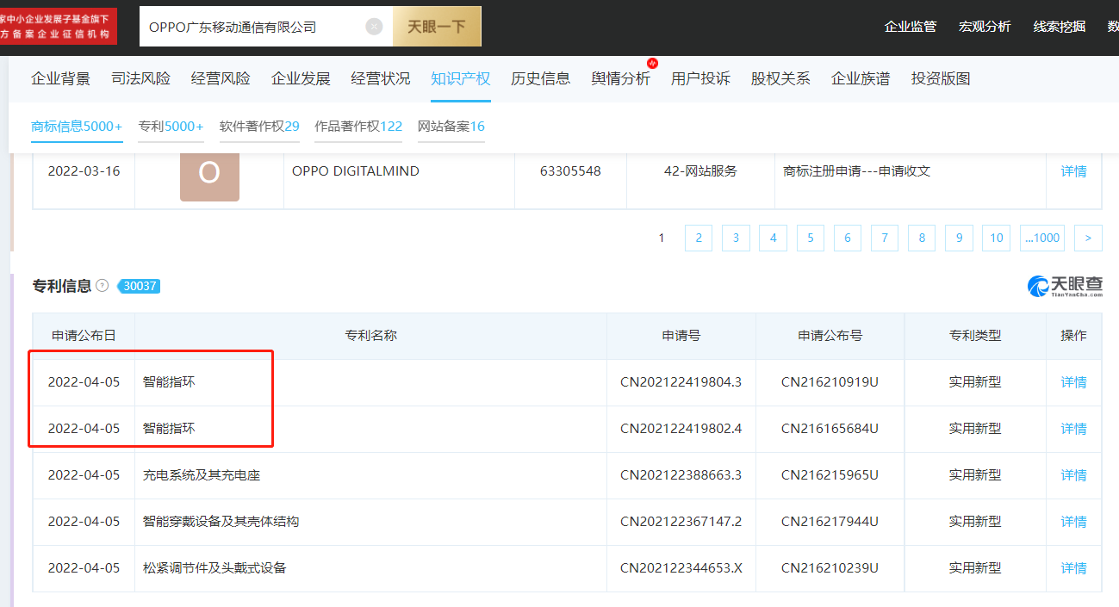
Task: Go to trademark page 10
Action: click(997, 238)
